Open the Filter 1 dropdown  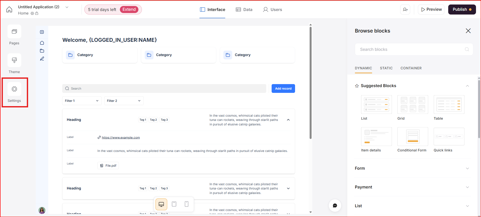(x=82, y=101)
